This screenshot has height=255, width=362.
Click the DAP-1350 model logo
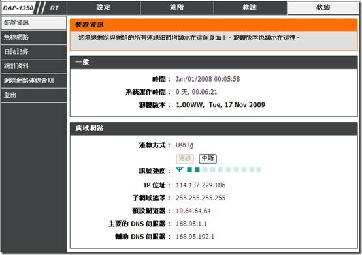18,8
